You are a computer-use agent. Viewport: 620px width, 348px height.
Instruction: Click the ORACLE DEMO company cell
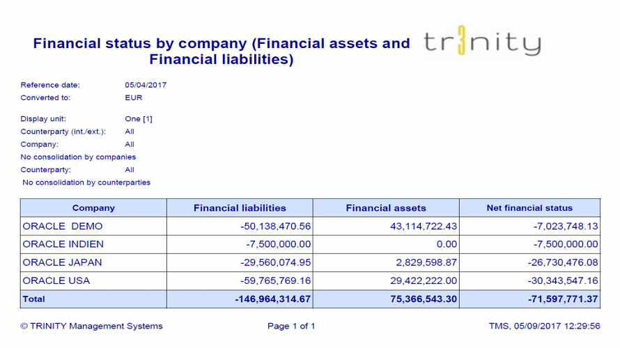pyautogui.click(x=63, y=226)
